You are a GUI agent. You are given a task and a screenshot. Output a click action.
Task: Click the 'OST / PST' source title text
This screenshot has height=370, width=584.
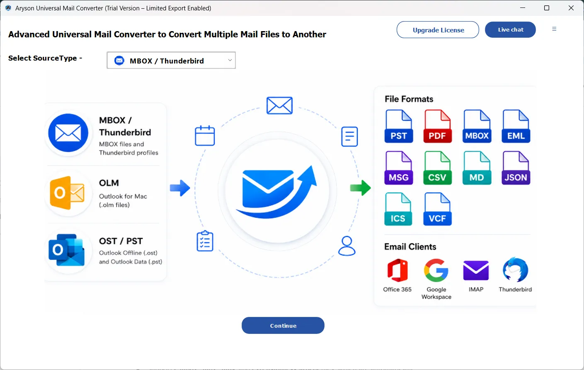(x=121, y=241)
